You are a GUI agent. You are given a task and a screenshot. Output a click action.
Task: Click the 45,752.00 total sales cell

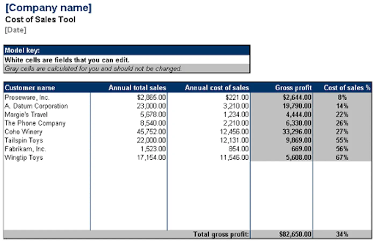129,132
